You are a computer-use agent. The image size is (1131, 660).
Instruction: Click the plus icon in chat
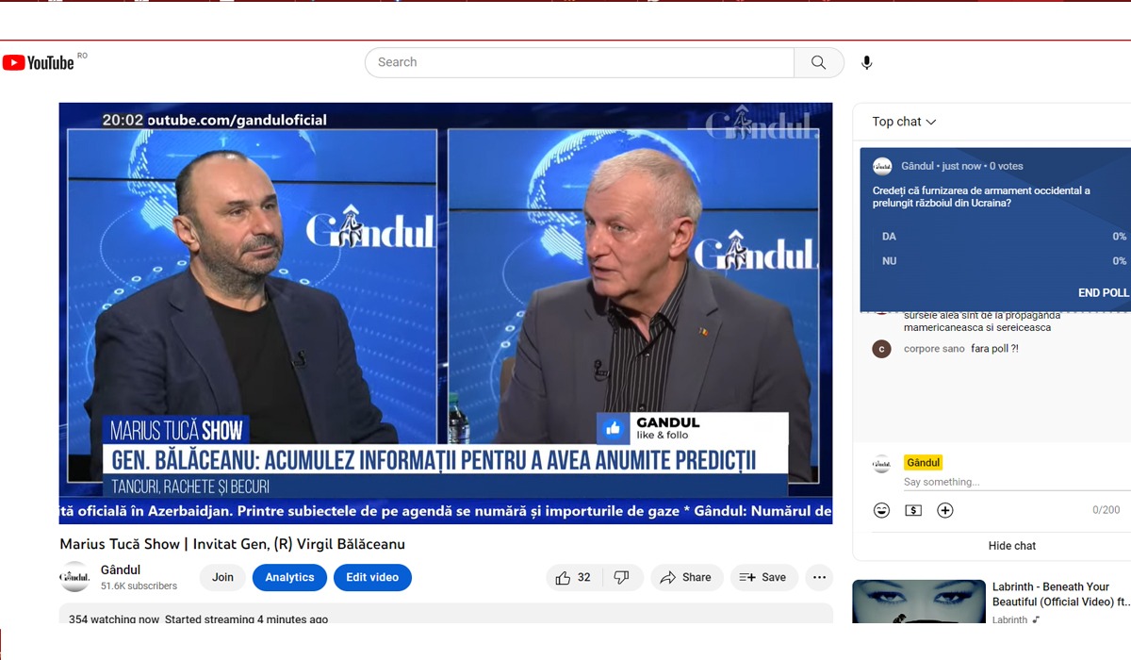(945, 510)
